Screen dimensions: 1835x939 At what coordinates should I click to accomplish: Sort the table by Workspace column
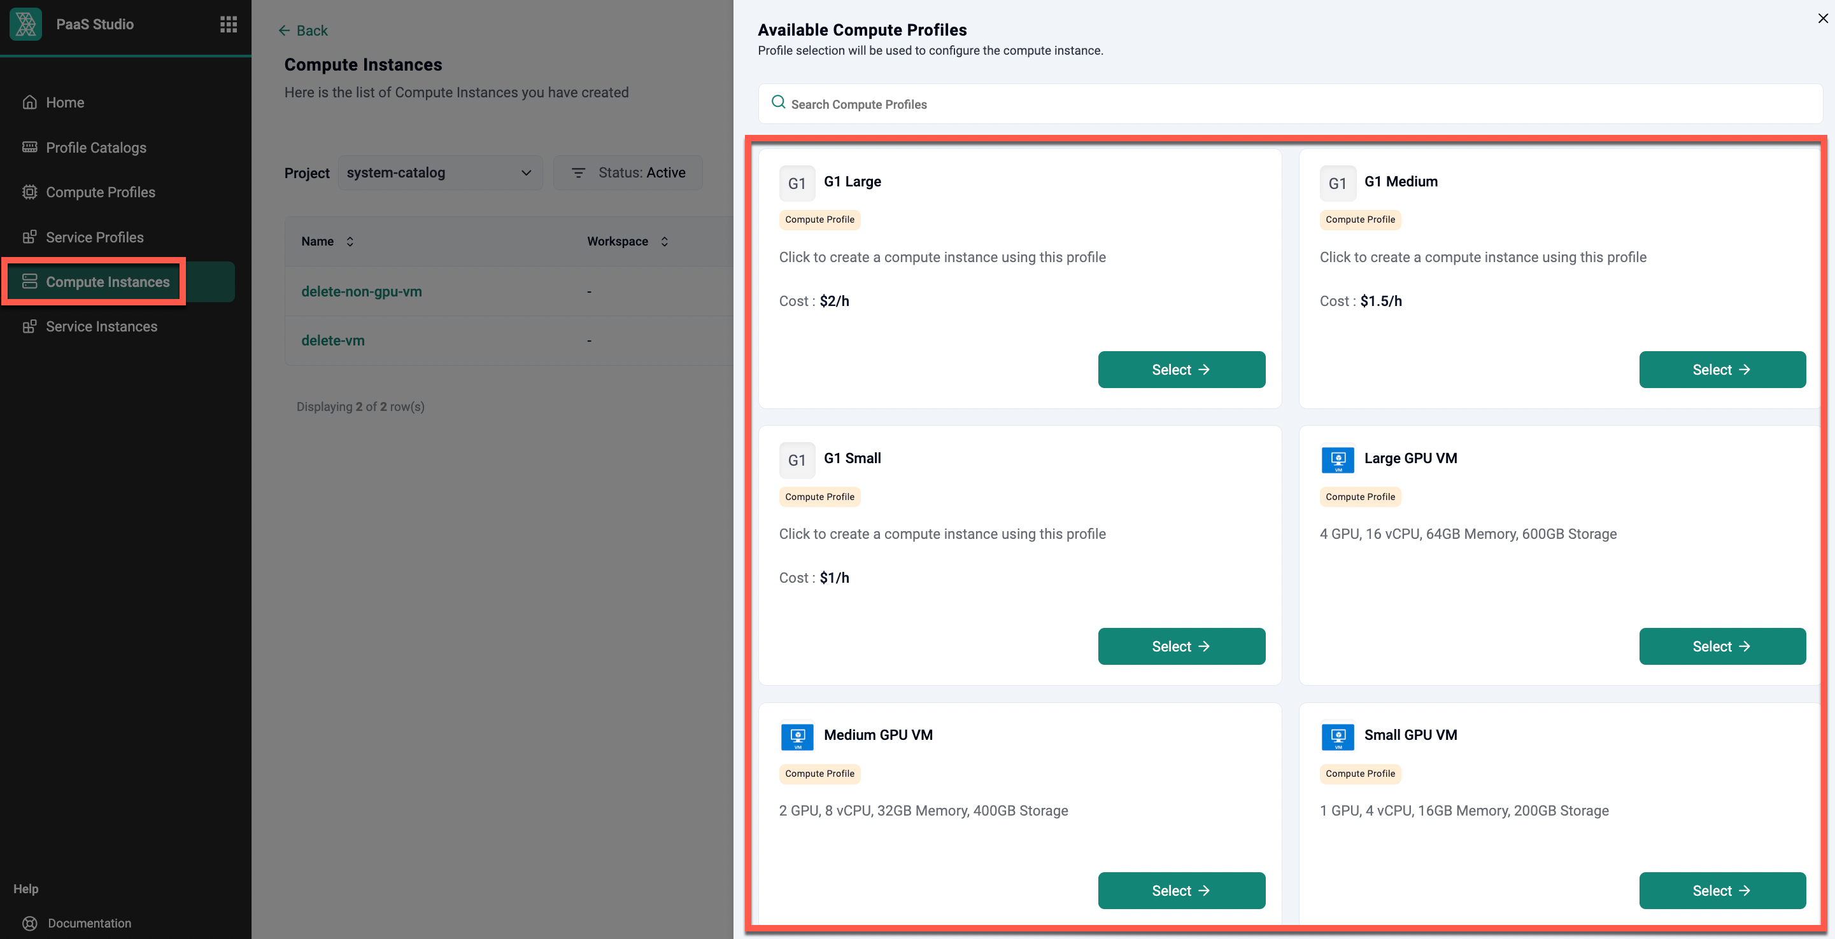[664, 241]
